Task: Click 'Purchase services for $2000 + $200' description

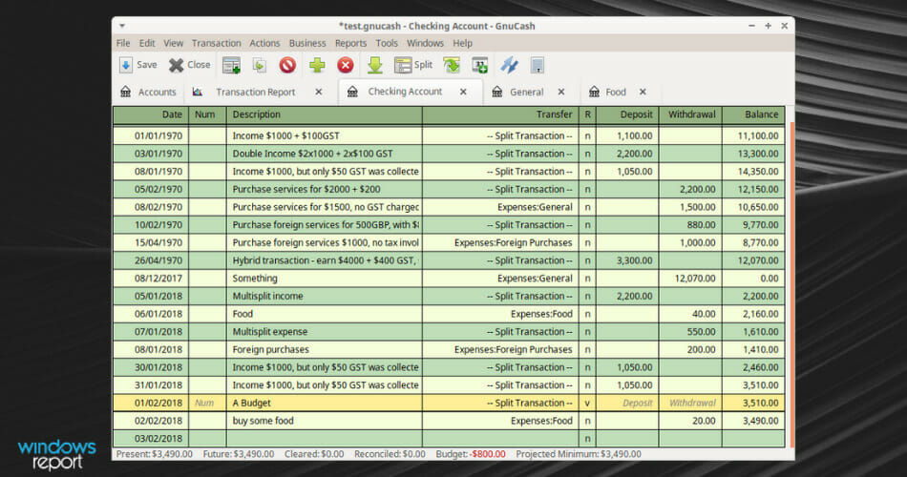Action: click(306, 189)
